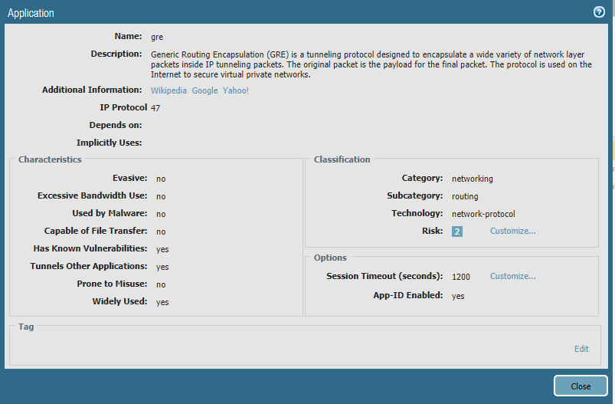Open the Yahoo! additional information link
The height and width of the screenshot is (404, 615).
[x=236, y=90]
